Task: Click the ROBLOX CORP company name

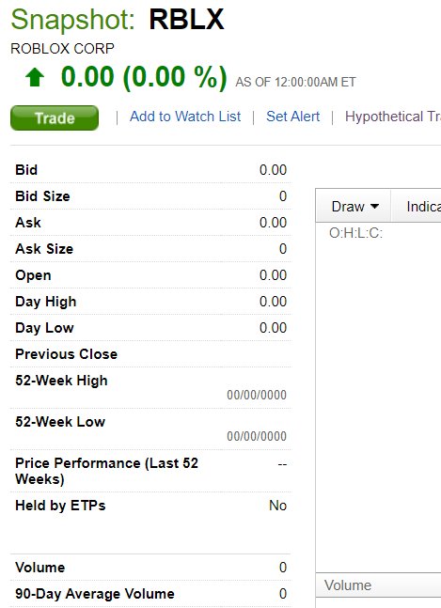Action: click(62, 49)
